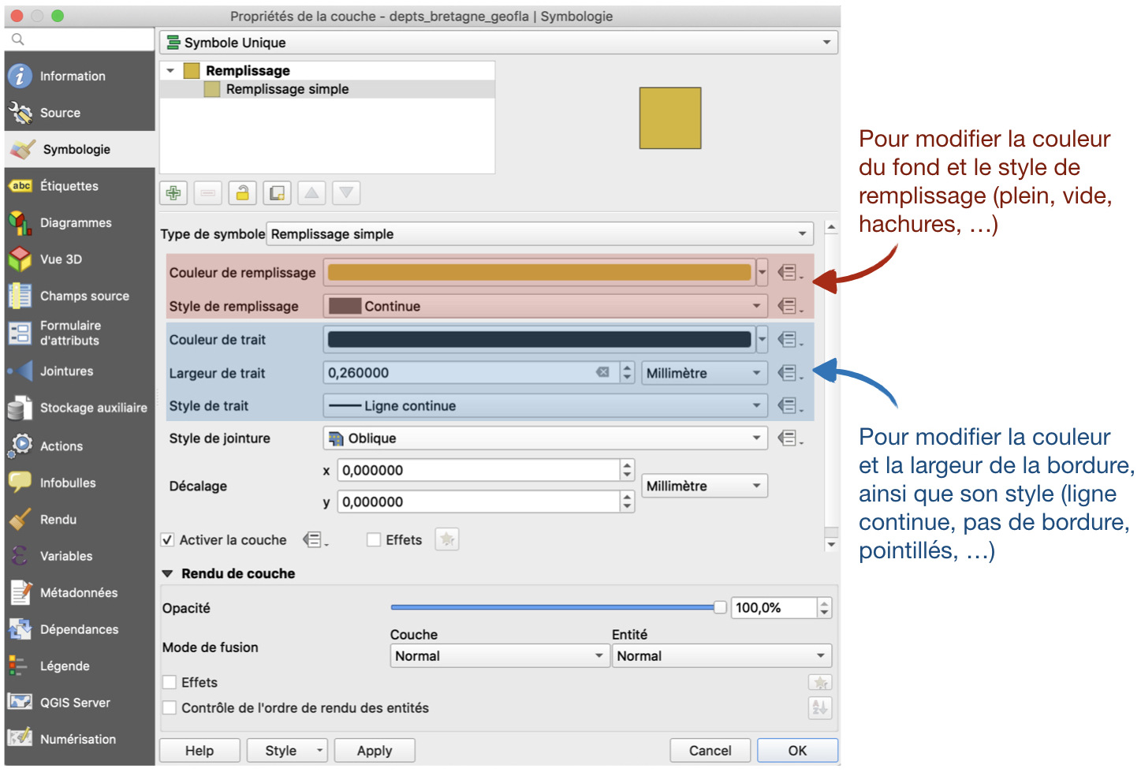Click the duplicate symbol layer icon
The height and width of the screenshot is (772, 1141).
point(277,193)
